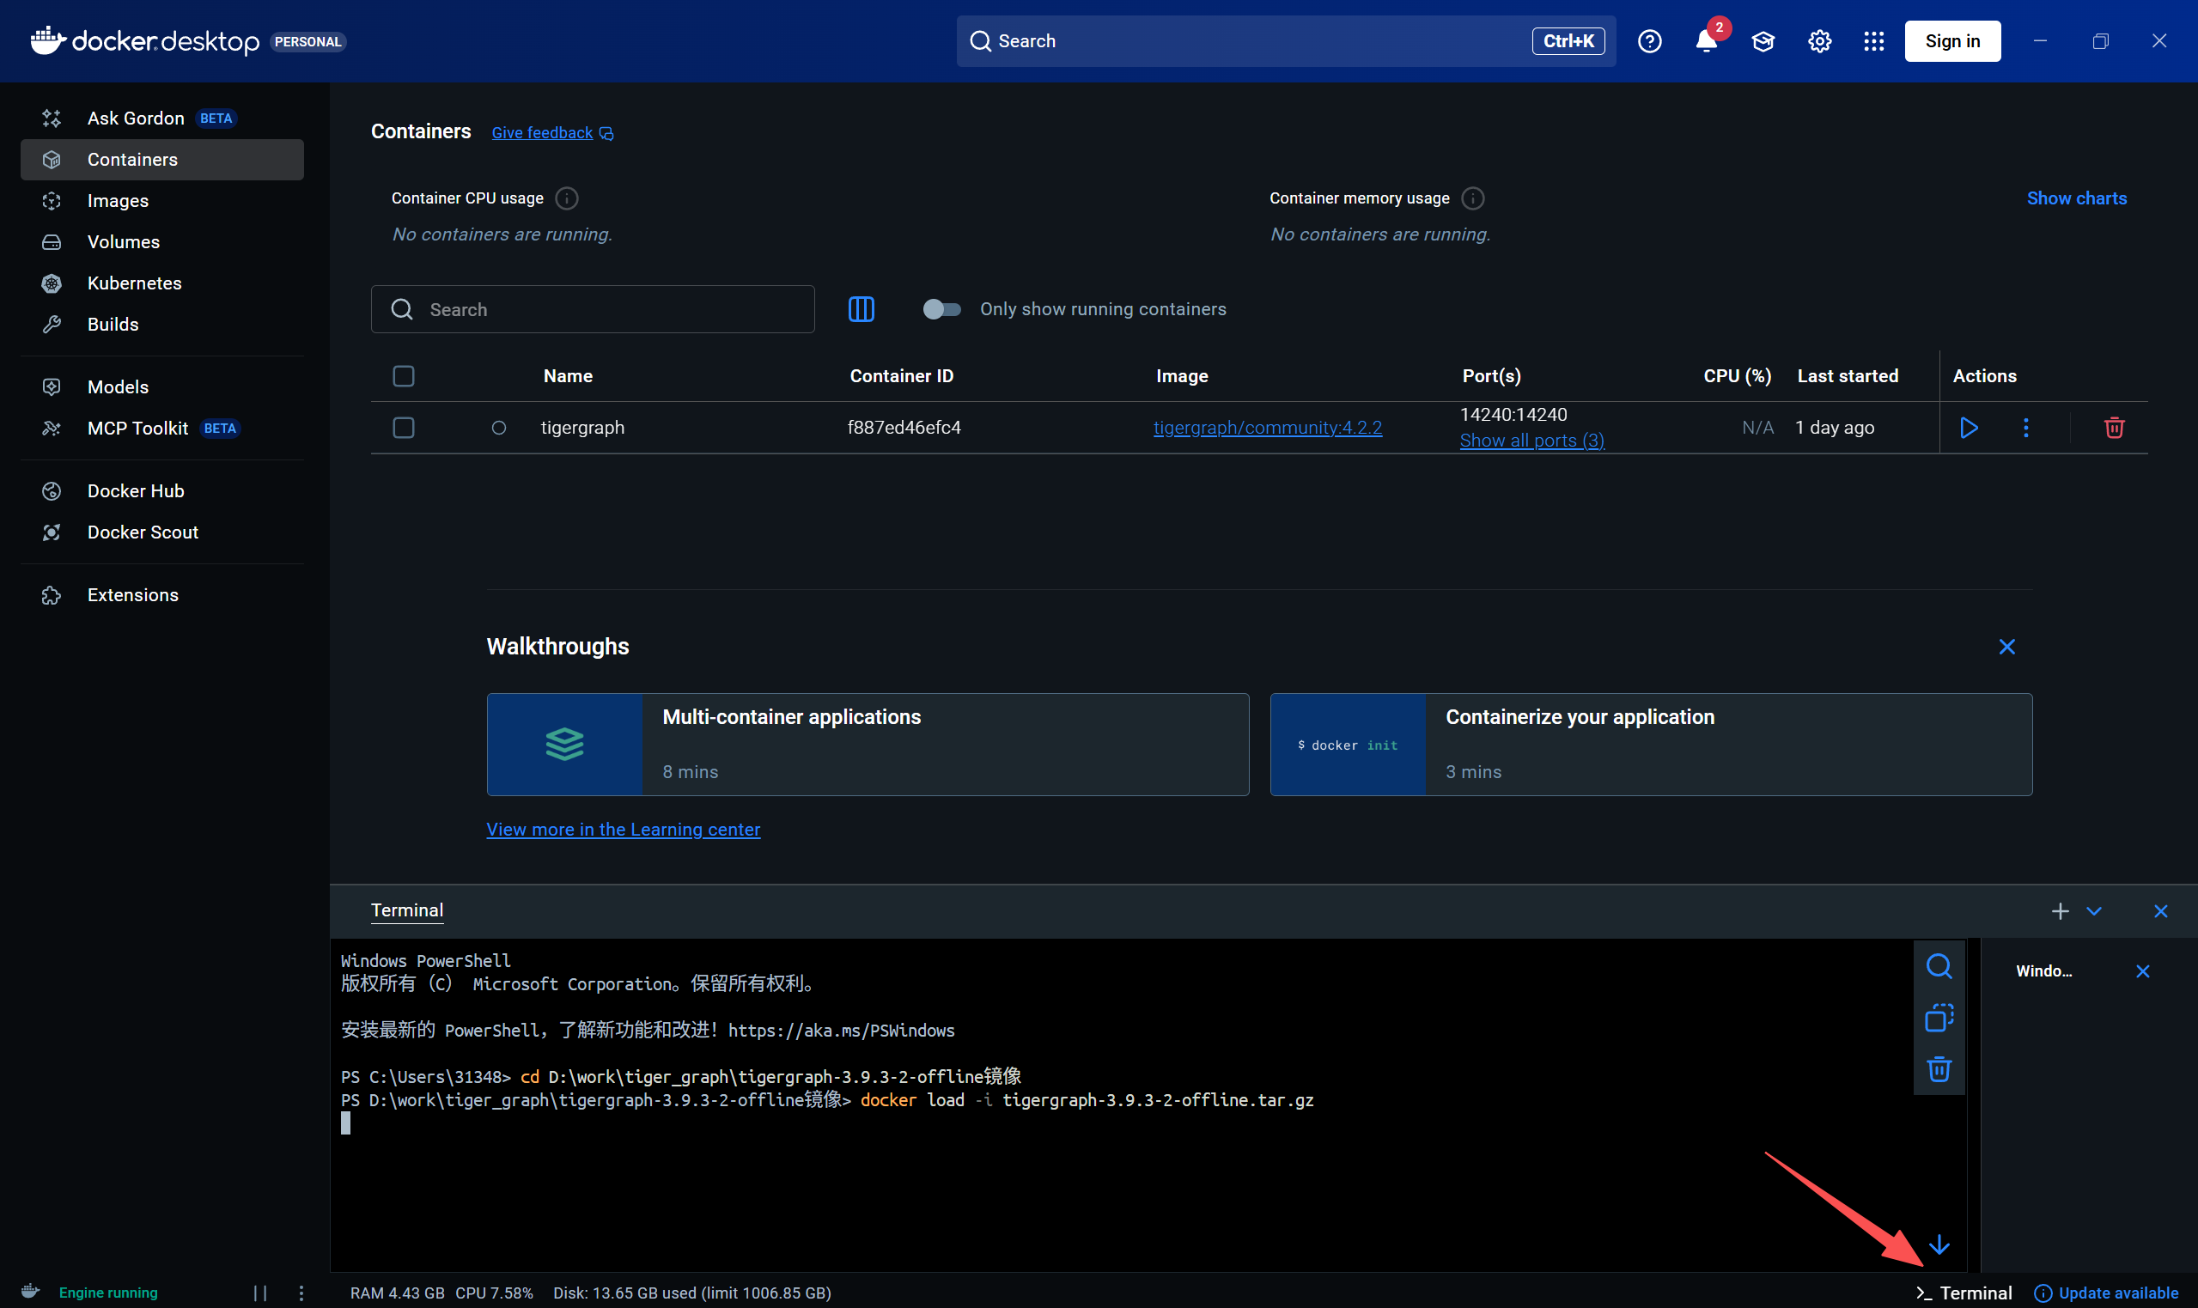The width and height of the screenshot is (2198, 1308).
Task: Click the terminal search magnifier icon
Action: pos(1939,967)
